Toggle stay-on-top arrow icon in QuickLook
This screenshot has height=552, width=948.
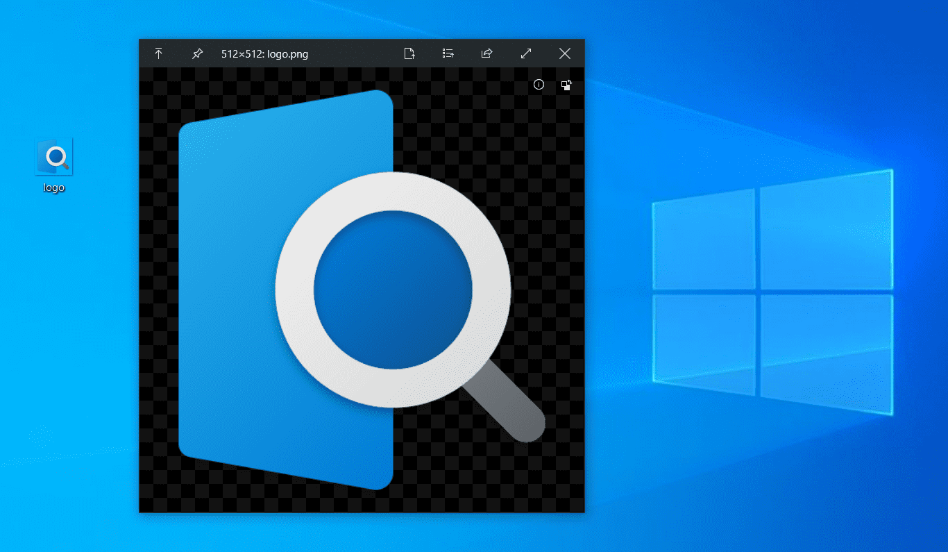[158, 53]
